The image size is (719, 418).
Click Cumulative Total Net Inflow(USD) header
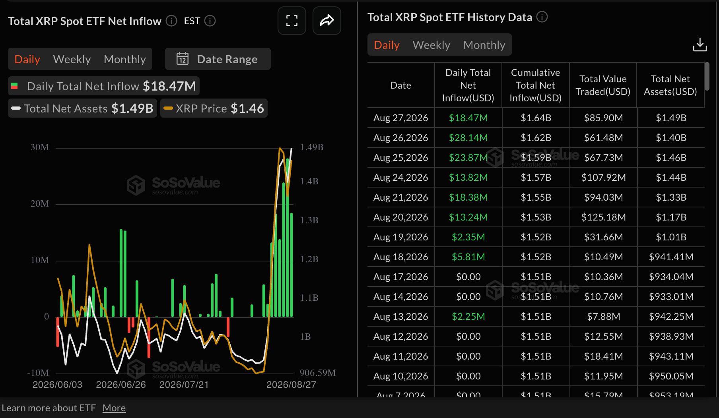pyautogui.click(x=536, y=85)
